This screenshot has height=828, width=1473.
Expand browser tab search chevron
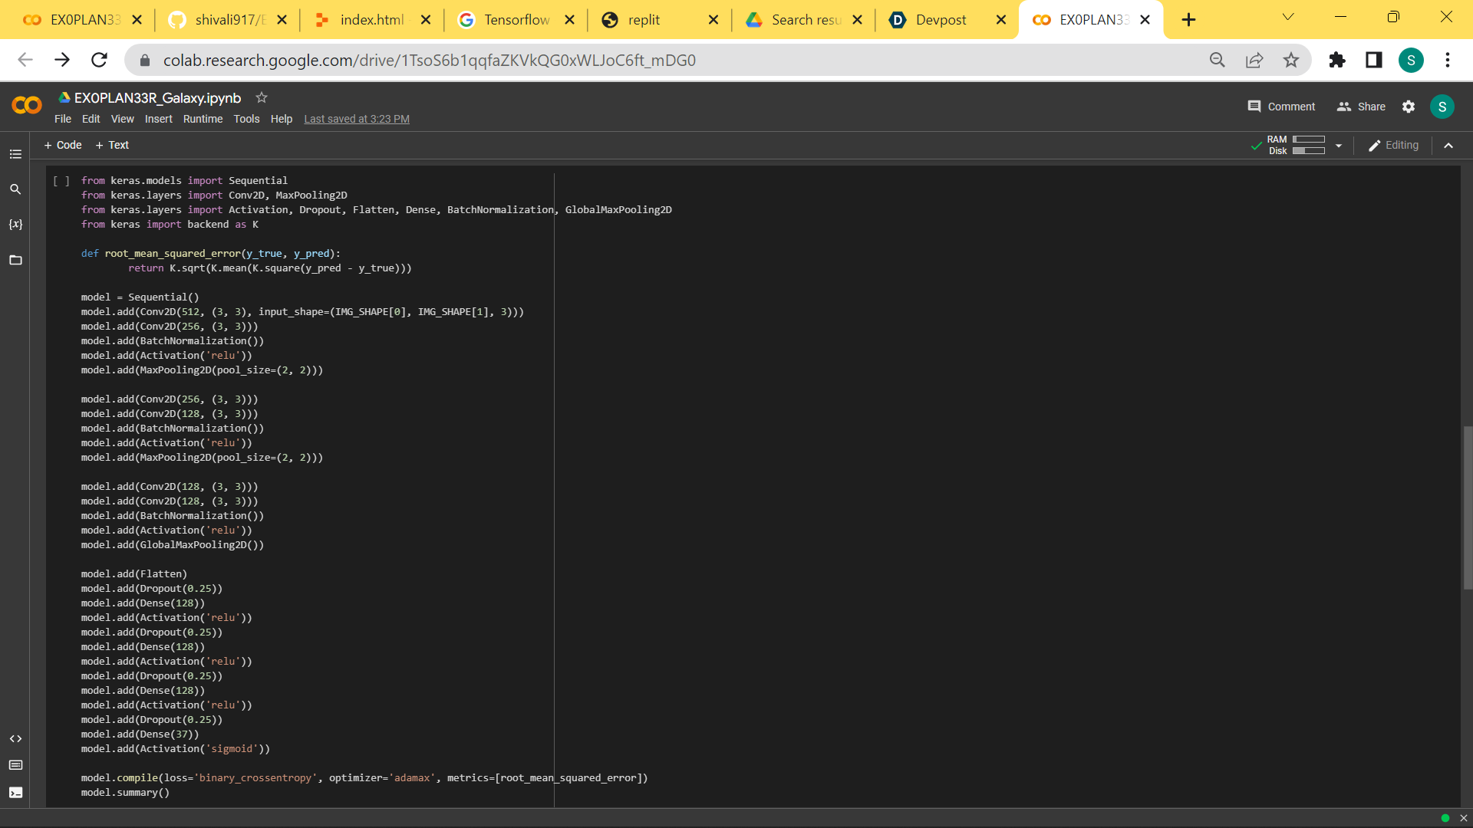(1288, 18)
